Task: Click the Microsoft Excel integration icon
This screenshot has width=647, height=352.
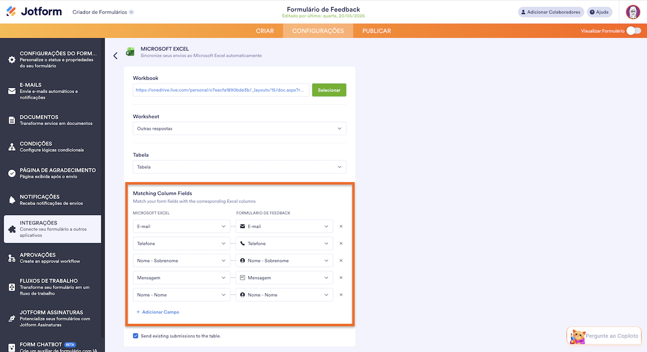Action: click(x=130, y=51)
